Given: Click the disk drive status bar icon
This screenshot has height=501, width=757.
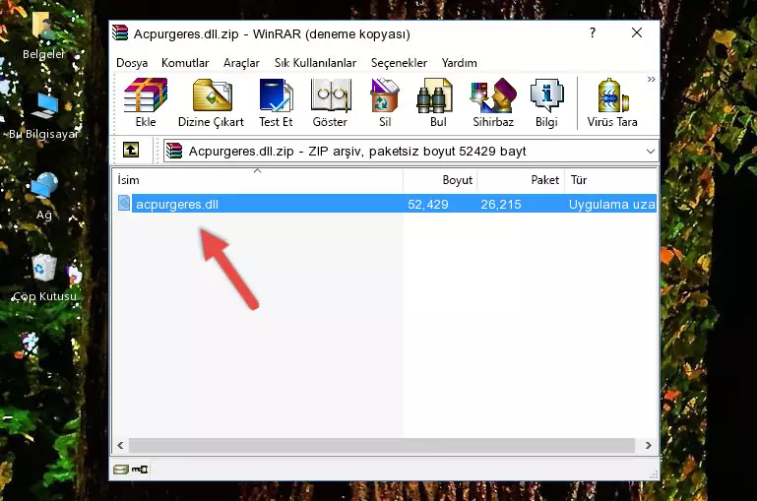Looking at the screenshot, I should coord(121,470).
